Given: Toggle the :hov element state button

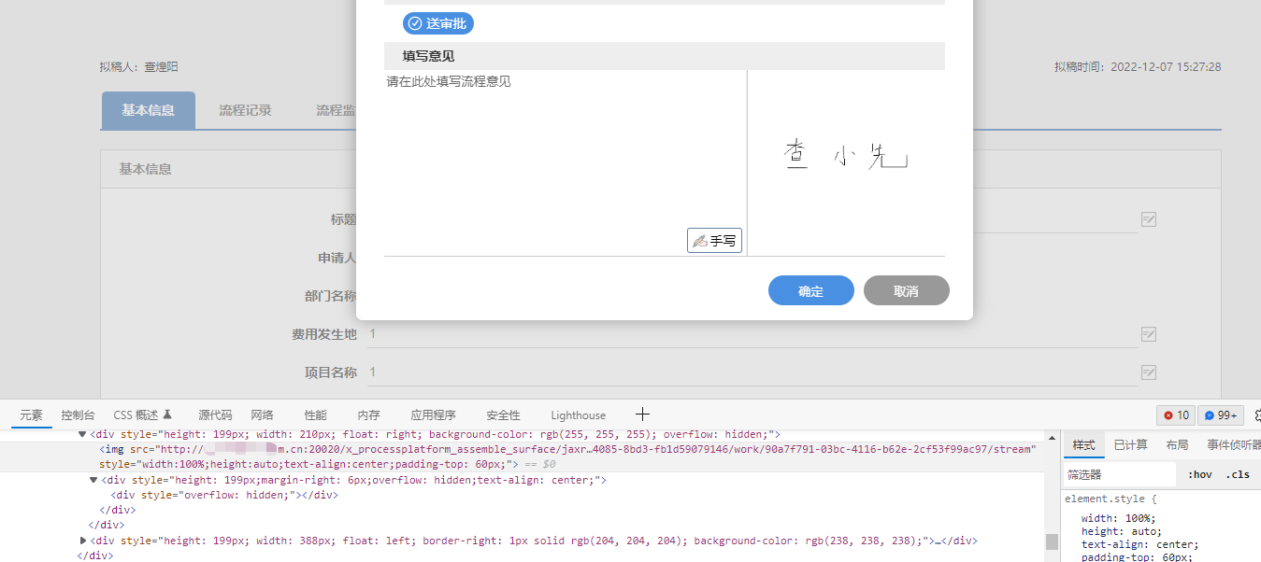Looking at the screenshot, I should coord(1199,474).
